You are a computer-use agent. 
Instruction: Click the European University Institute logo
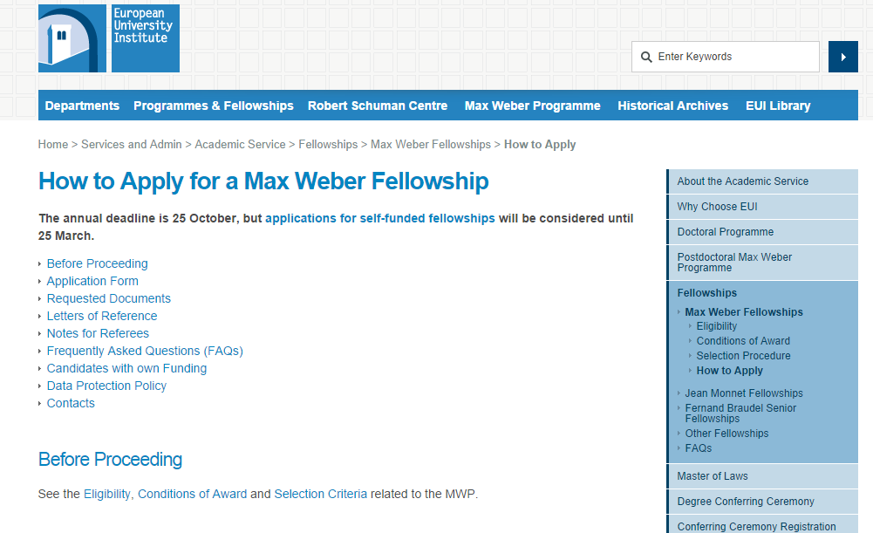tap(109, 38)
